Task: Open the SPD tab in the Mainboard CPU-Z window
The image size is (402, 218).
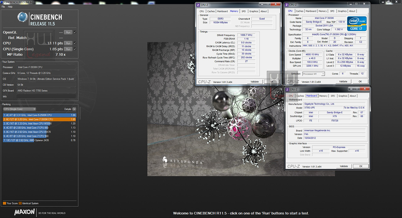Action: coord(333,96)
